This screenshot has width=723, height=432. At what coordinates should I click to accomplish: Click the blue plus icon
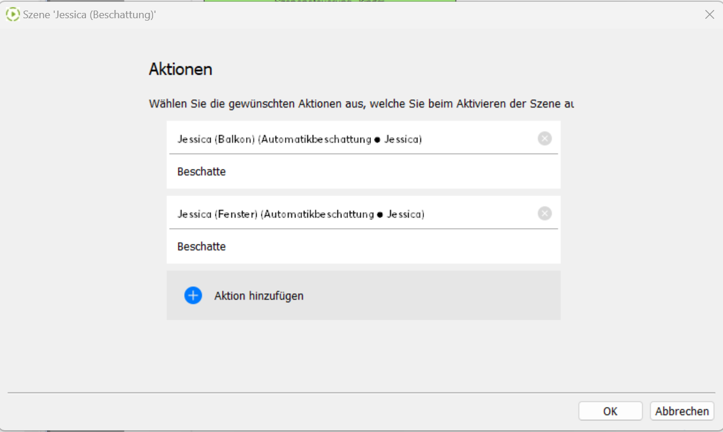[x=193, y=296]
